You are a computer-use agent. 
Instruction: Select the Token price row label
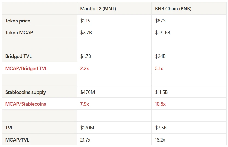(18, 21)
